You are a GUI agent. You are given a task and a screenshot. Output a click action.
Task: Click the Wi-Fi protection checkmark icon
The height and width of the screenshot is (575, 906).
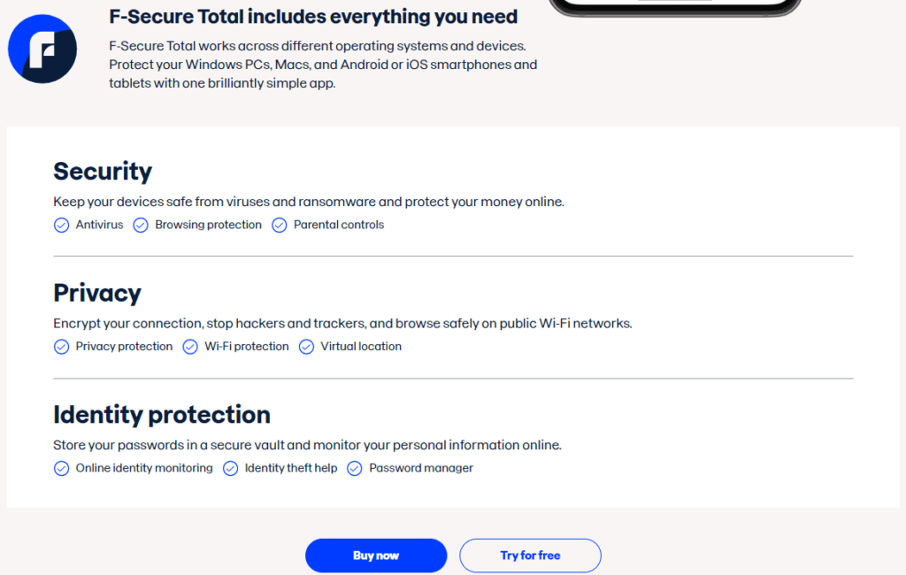[x=190, y=347]
